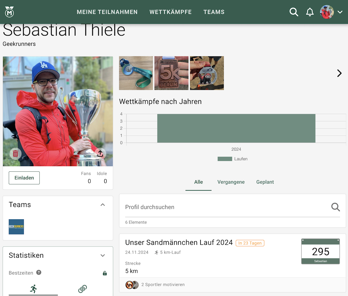Click the Geekrunners team logo
348x296 pixels.
click(x=16, y=227)
